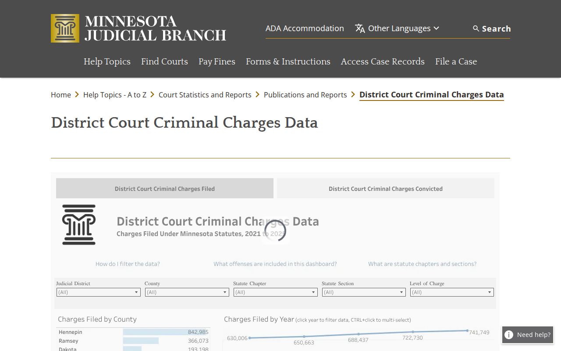Click the ADA Accommodation link
The image size is (561, 351).
pyautogui.click(x=305, y=28)
